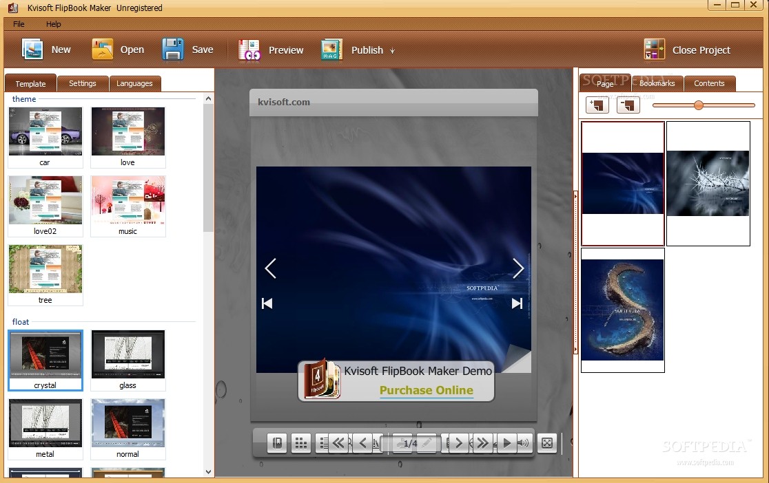Select the second page thumbnail (frost branch)
769x483 pixels.
(708, 184)
